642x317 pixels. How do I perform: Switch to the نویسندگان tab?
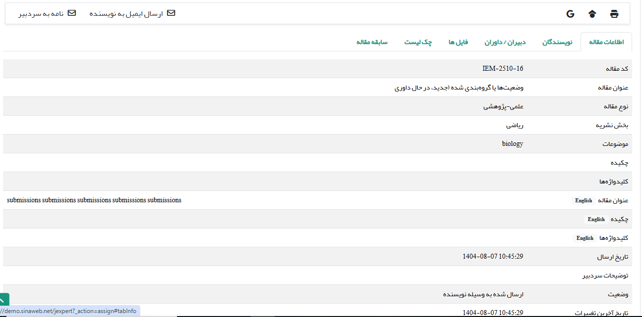click(557, 42)
